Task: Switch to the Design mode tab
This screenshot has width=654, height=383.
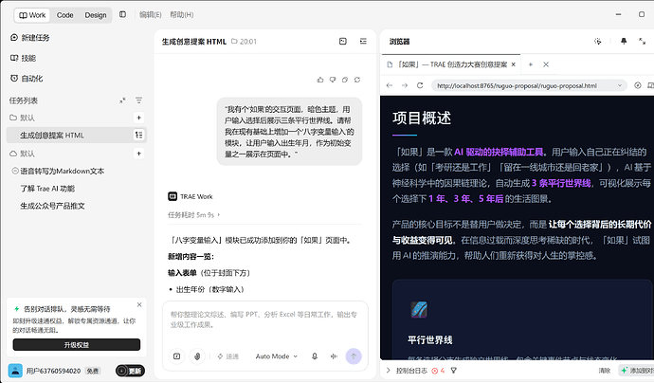Action: [x=96, y=15]
